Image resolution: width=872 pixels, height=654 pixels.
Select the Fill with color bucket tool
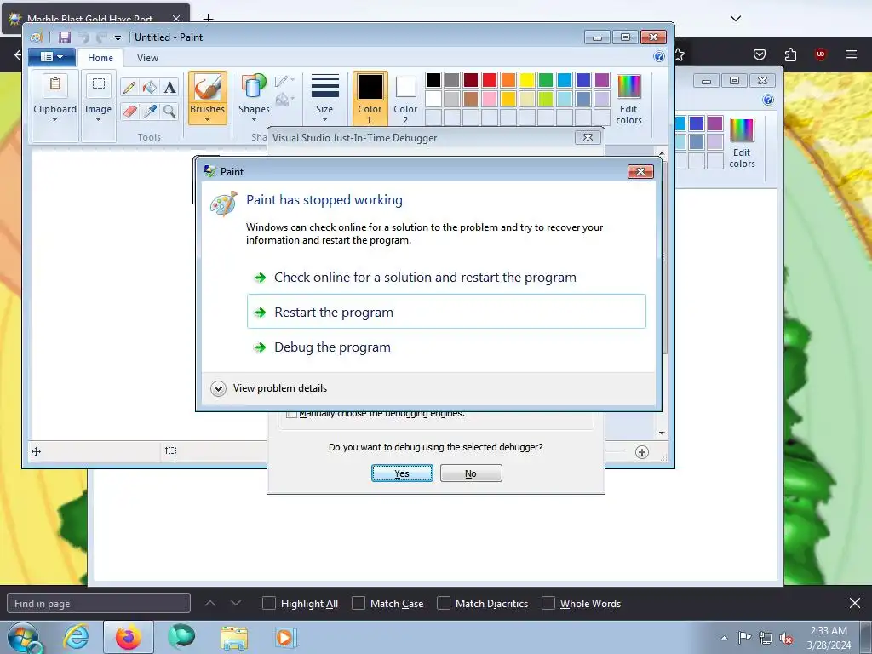(150, 88)
